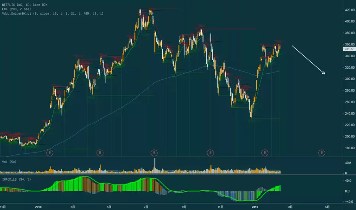
Task: Click the 200.00 price axis label
Action: 350,136
